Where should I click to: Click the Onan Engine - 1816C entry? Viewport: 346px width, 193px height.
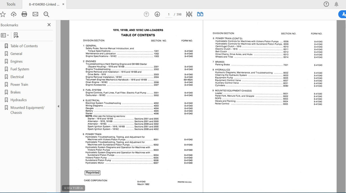[x=122, y=82]
